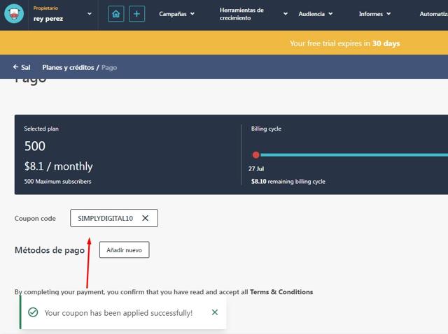Click the green success checkmark icon
Screen dimensions: 448x334
pos(33,312)
